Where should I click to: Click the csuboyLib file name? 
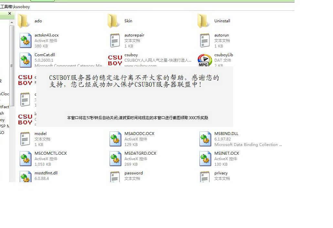[x=224, y=55]
